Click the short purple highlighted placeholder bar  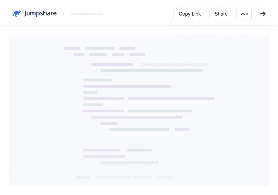(182, 130)
